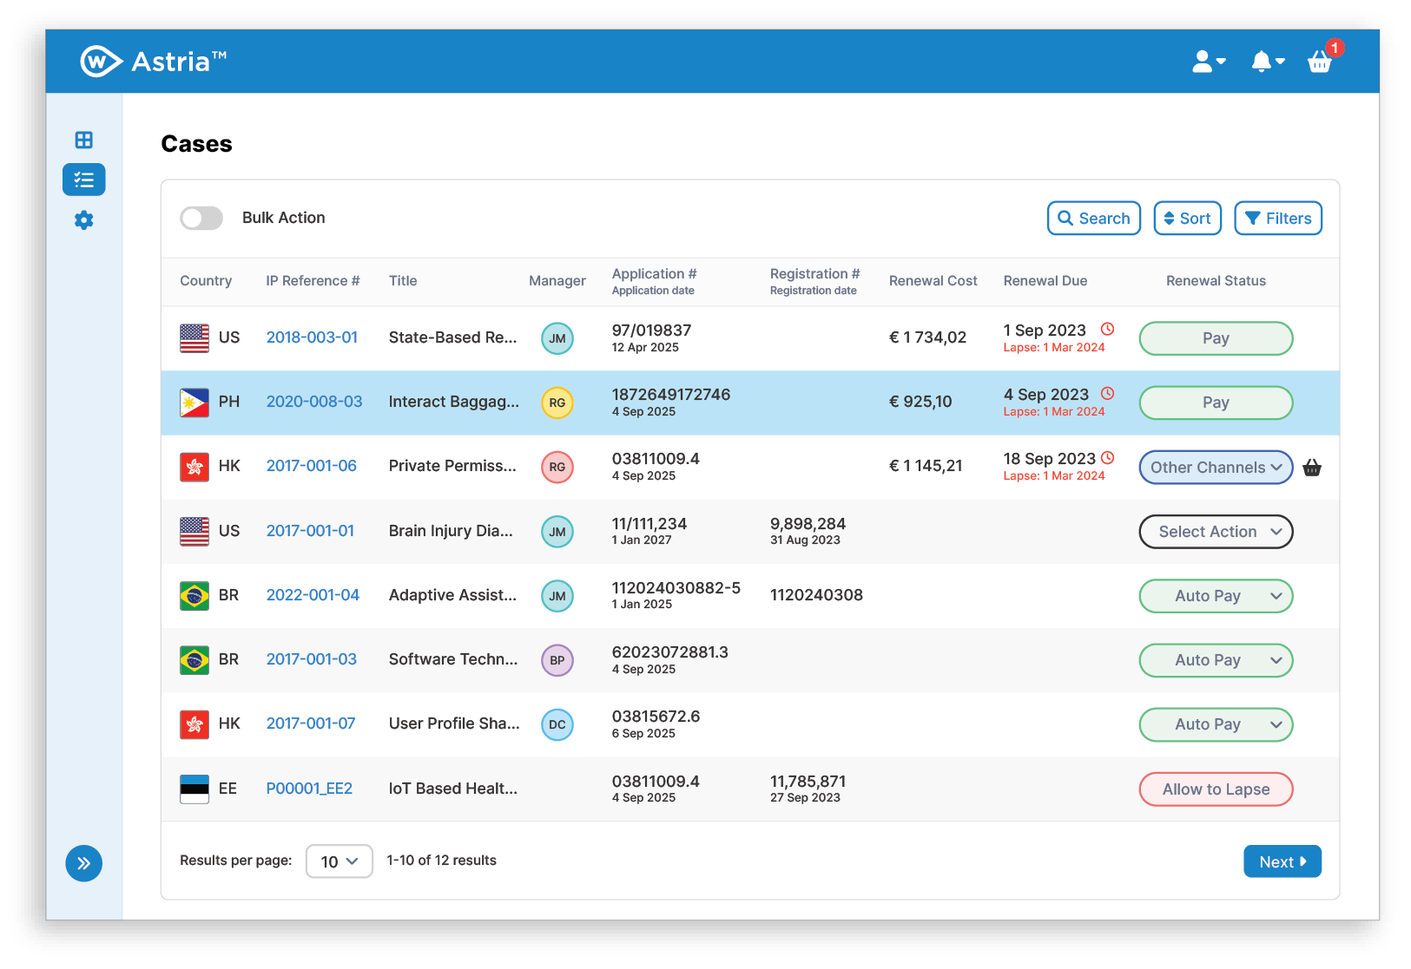Click RG manager avatar for 2017-001-06
Screen dimensions: 1411x969
[x=557, y=468]
